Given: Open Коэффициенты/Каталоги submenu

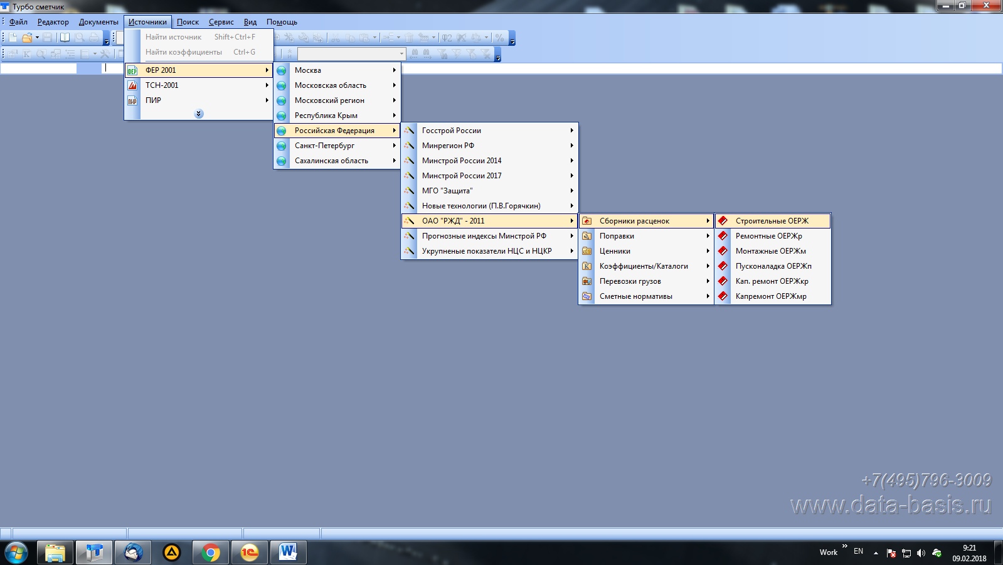Looking at the screenshot, I should point(646,266).
